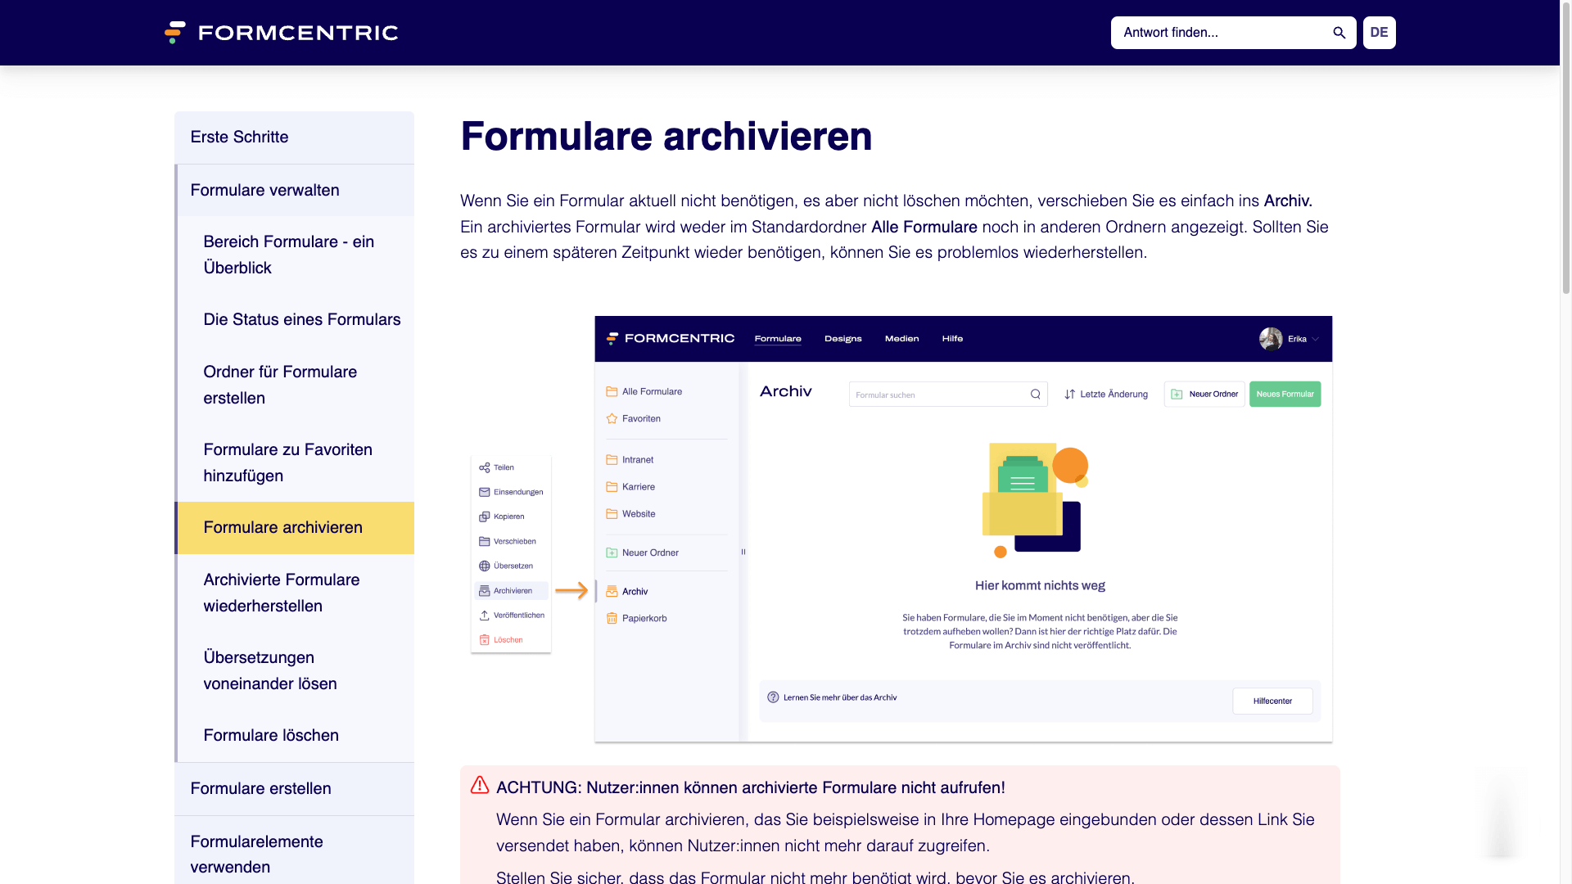Click the warning triangle icon
The height and width of the screenshot is (884, 1572).
480,786
